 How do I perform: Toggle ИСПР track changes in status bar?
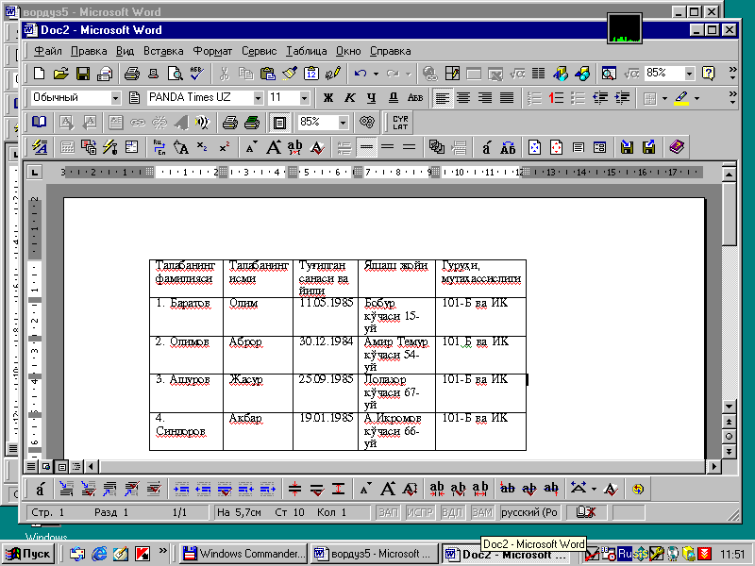[x=420, y=512]
